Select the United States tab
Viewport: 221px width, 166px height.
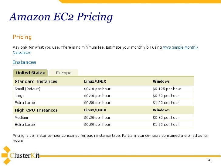tap(30, 73)
